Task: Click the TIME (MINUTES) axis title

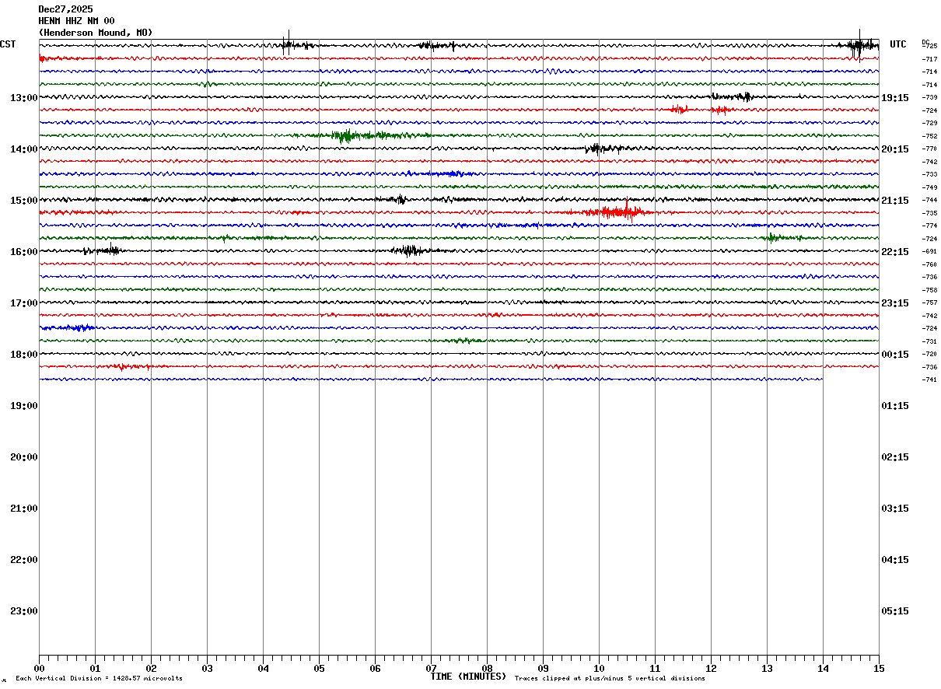Action: click(x=468, y=677)
